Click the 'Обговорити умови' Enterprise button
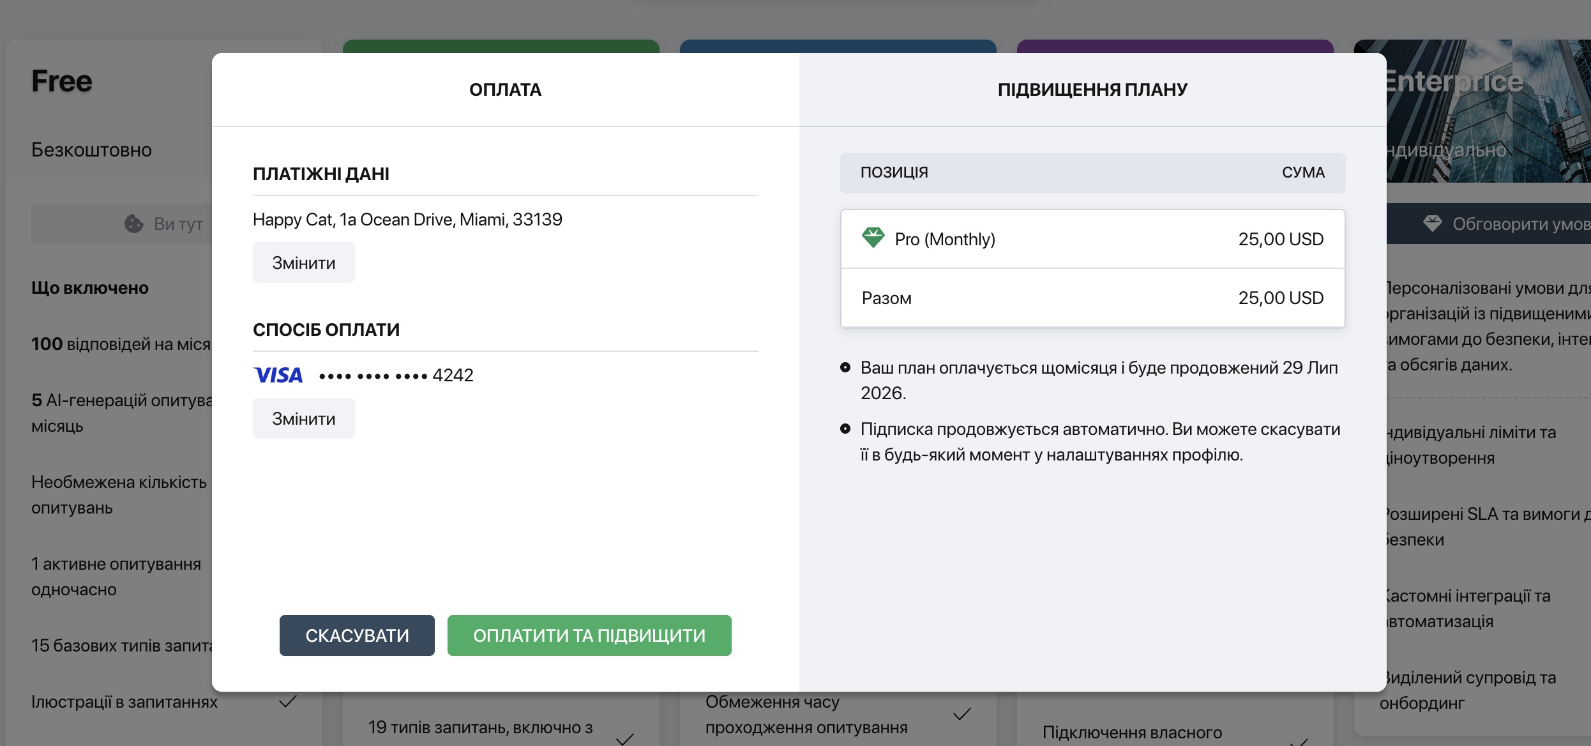 point(1489,224)
